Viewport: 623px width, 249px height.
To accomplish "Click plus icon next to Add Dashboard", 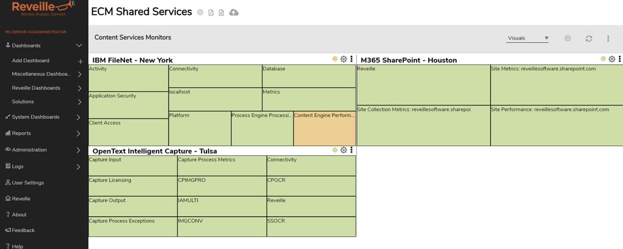I will pyautogui.click(x=80, y=61).
